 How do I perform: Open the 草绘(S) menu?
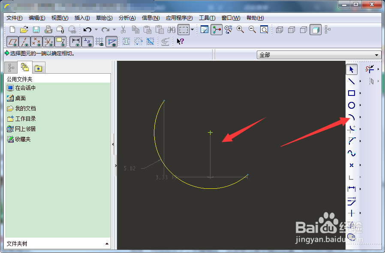[104, 18]
